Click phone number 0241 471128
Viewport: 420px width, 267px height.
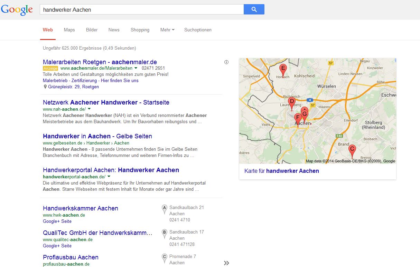(x=182, y=245)
